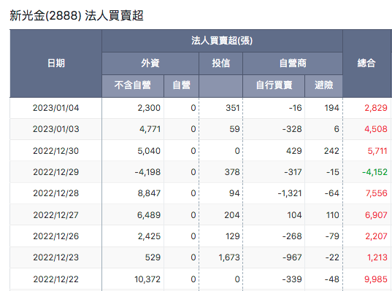Click 投信 value 204
The image size is (392, 291).
232,215
